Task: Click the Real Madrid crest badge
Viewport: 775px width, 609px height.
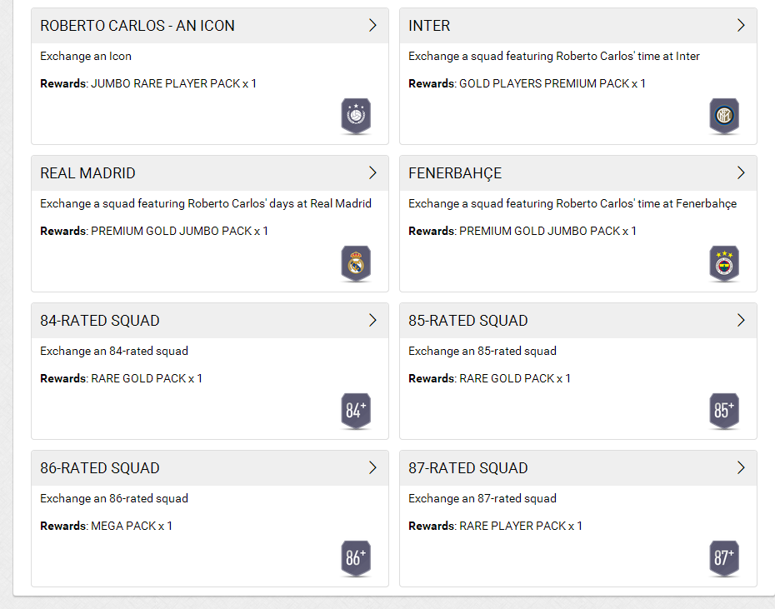Action: click(356, 263)
